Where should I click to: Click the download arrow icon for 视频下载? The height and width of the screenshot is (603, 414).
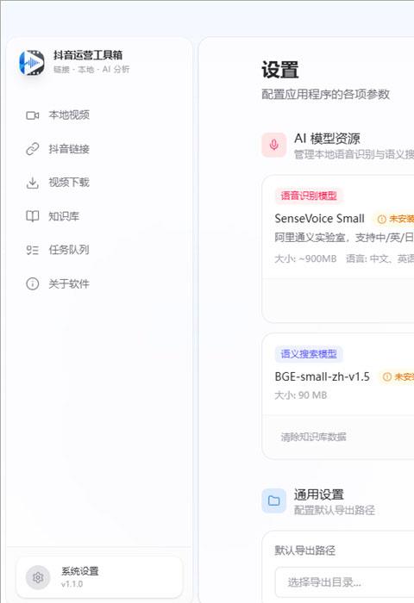pyautogui.click(x=33, y=183)
